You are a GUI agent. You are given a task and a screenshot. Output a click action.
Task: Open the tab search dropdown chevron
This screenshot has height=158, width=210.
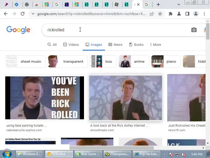point(179,4)
